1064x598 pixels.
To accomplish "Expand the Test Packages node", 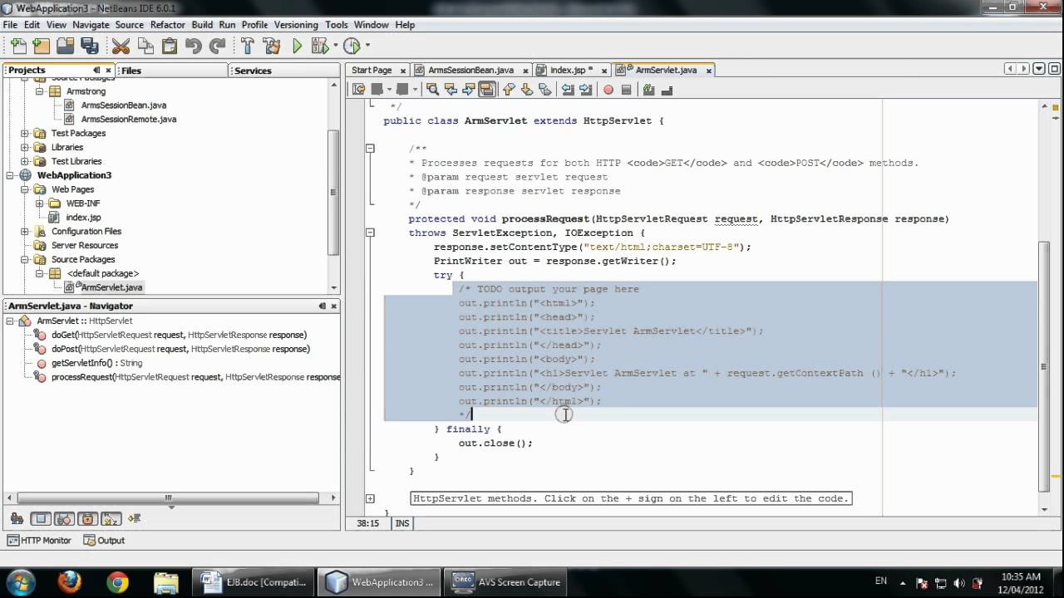I will [24, 133].
